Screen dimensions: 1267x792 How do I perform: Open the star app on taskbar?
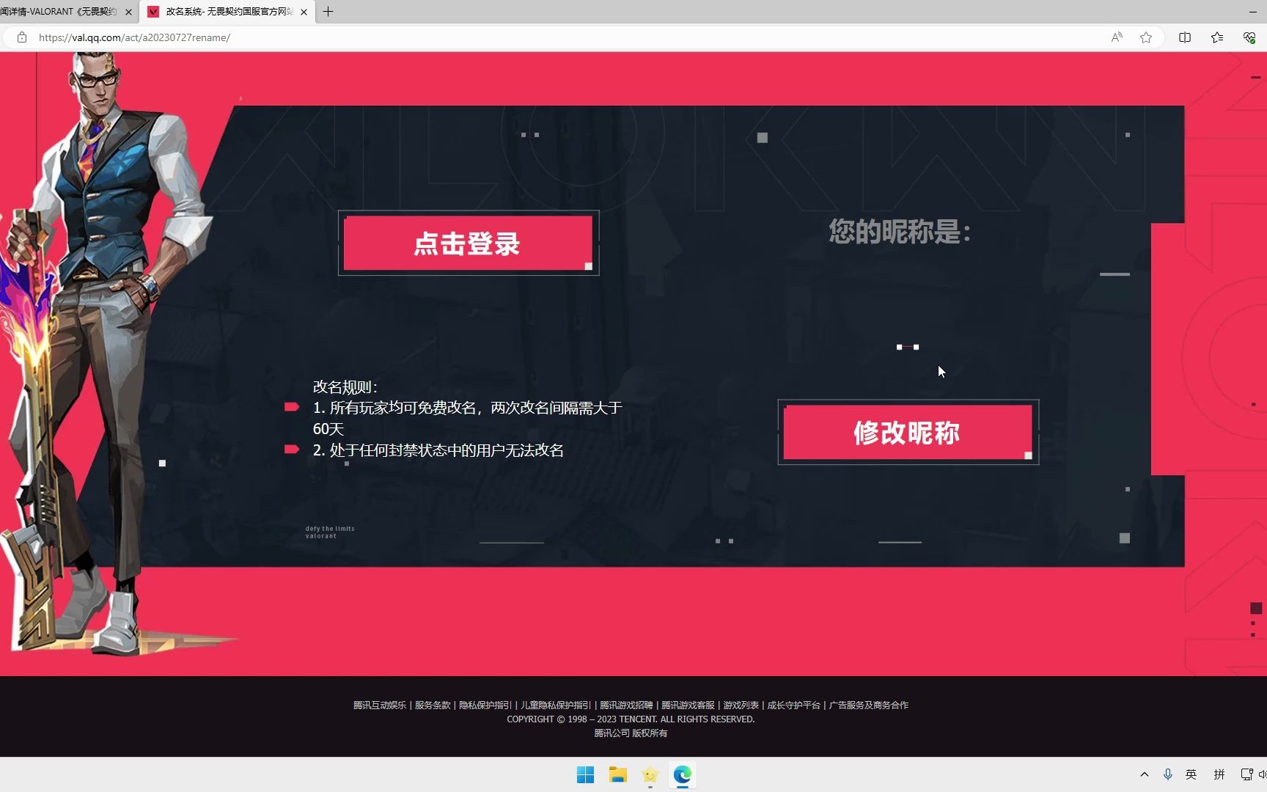650,774
